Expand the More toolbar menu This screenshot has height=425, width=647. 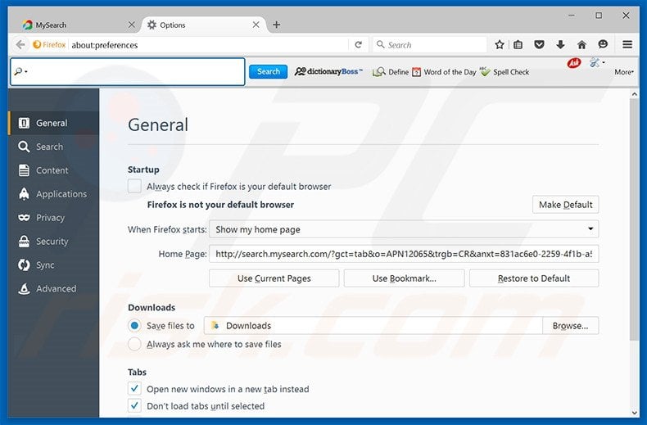[624, 72]
